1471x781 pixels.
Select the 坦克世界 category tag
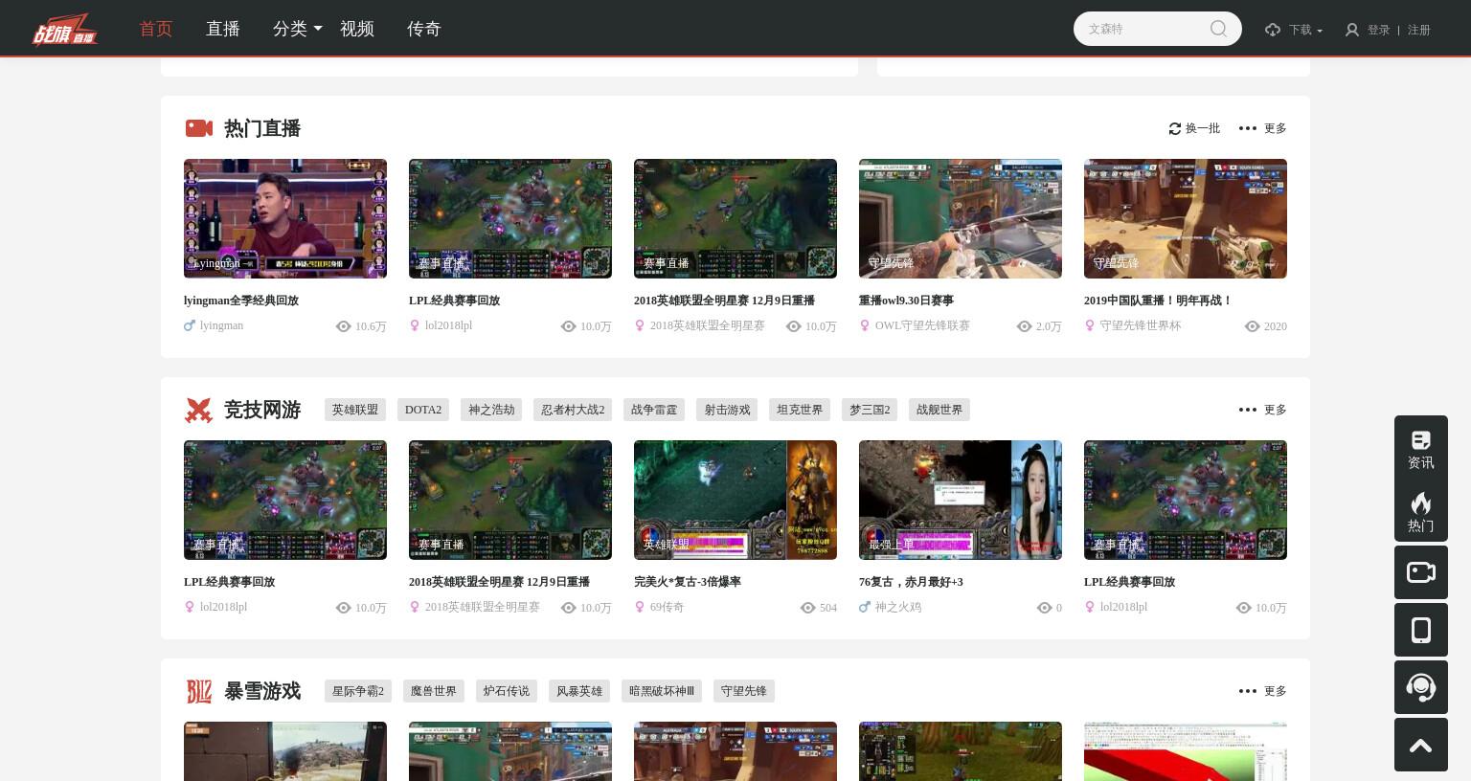[800, 410]
